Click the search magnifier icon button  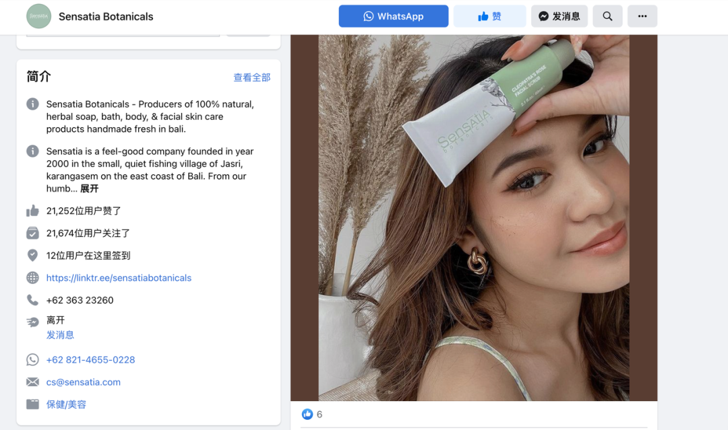(607, 16)
